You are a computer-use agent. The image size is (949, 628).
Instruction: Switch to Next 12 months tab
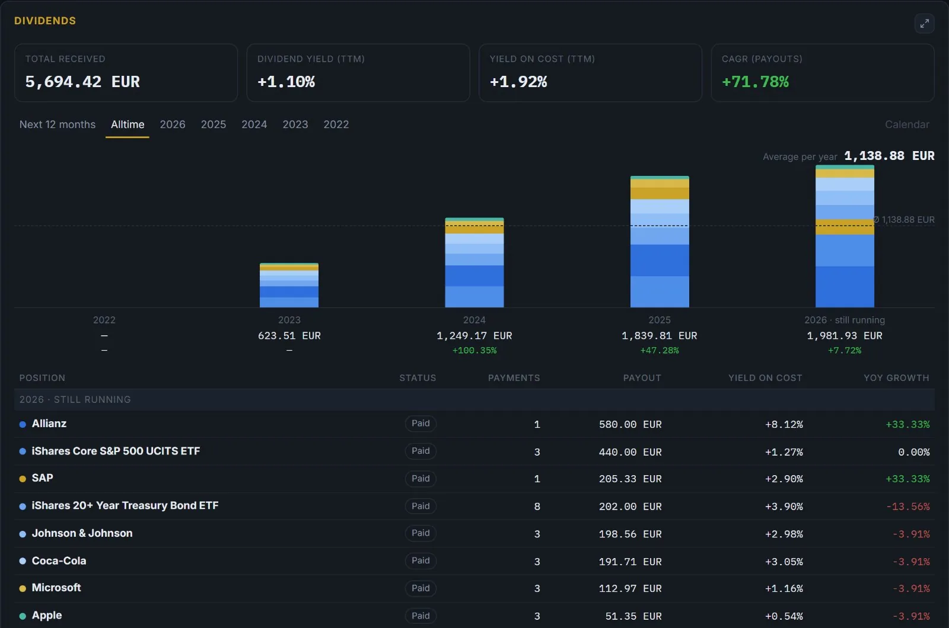point(58,124)
